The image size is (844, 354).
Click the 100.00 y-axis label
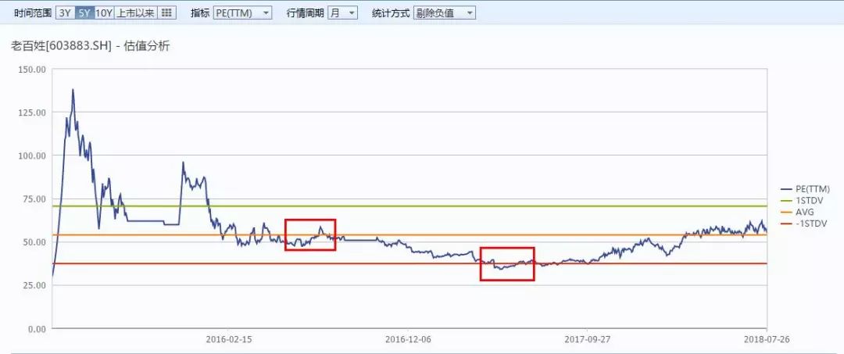32,156
